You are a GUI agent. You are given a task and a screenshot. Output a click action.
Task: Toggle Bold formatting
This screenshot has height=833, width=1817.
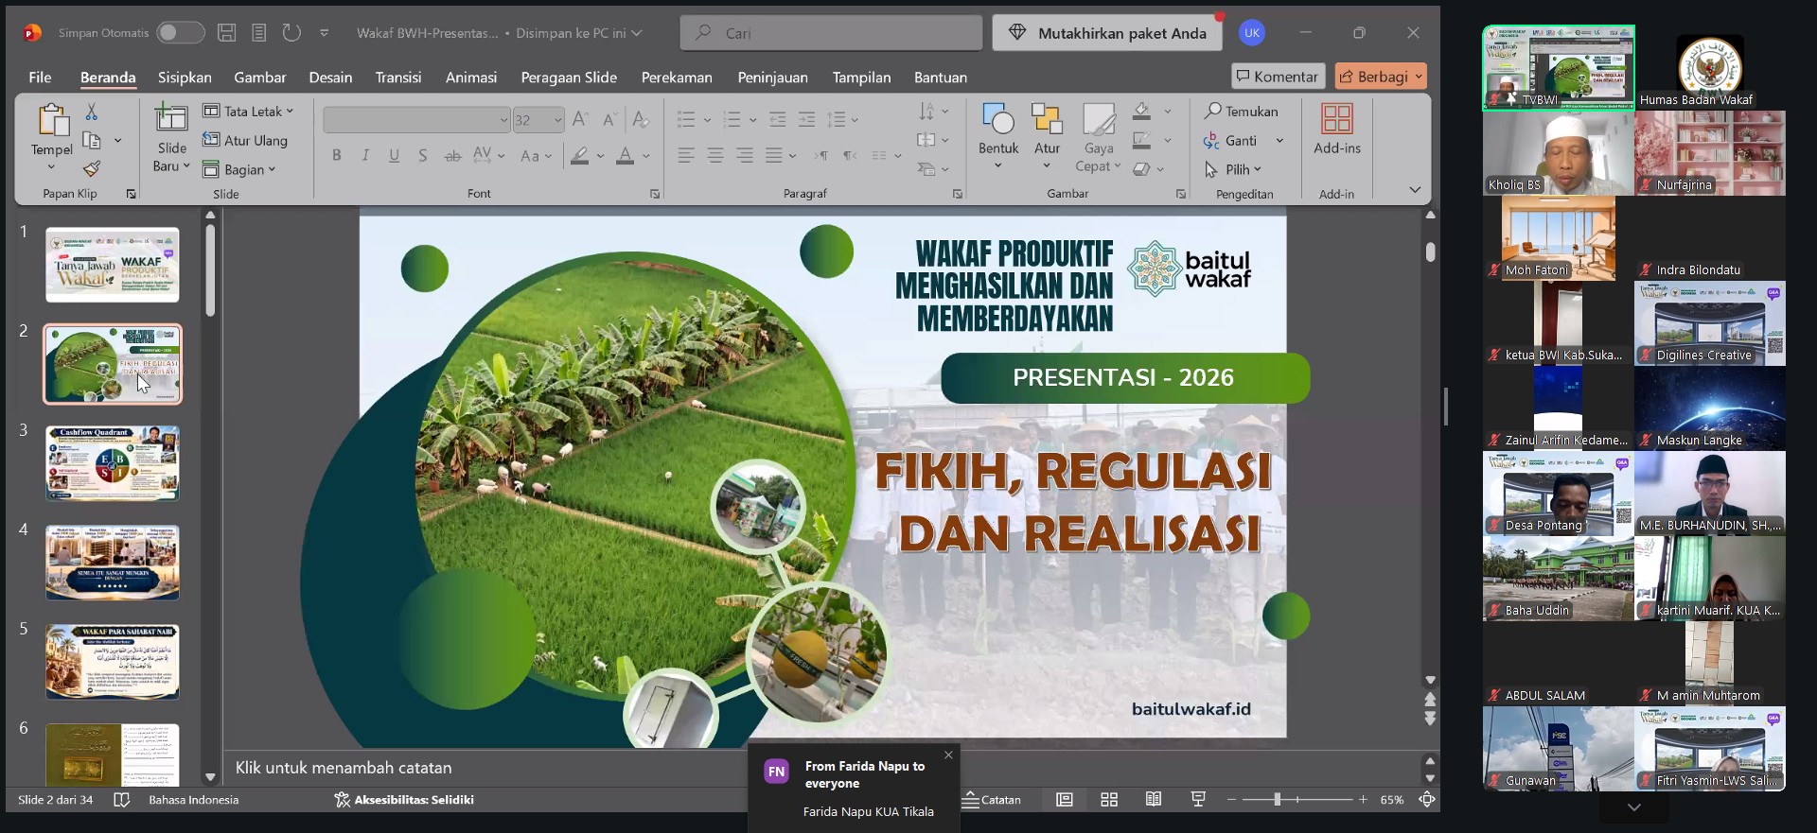pos(336,155)
